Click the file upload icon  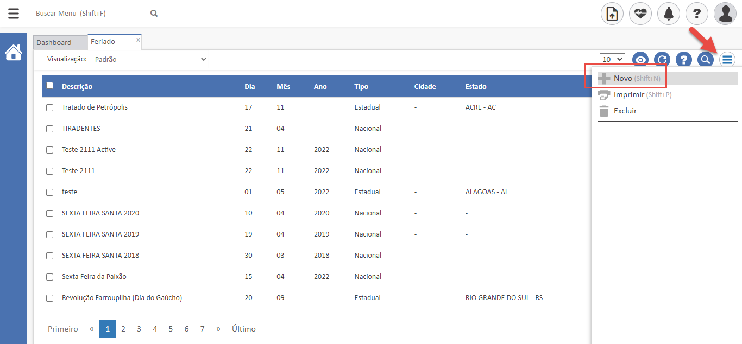pos(612,14)
